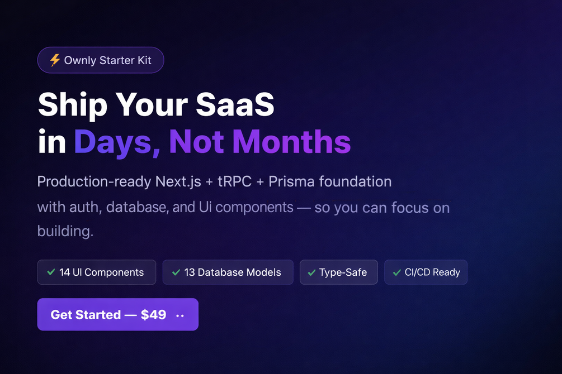Click the purple 'Days, Not Months' text
Screen dimensions: 562x374
click(x=212, y=142)
